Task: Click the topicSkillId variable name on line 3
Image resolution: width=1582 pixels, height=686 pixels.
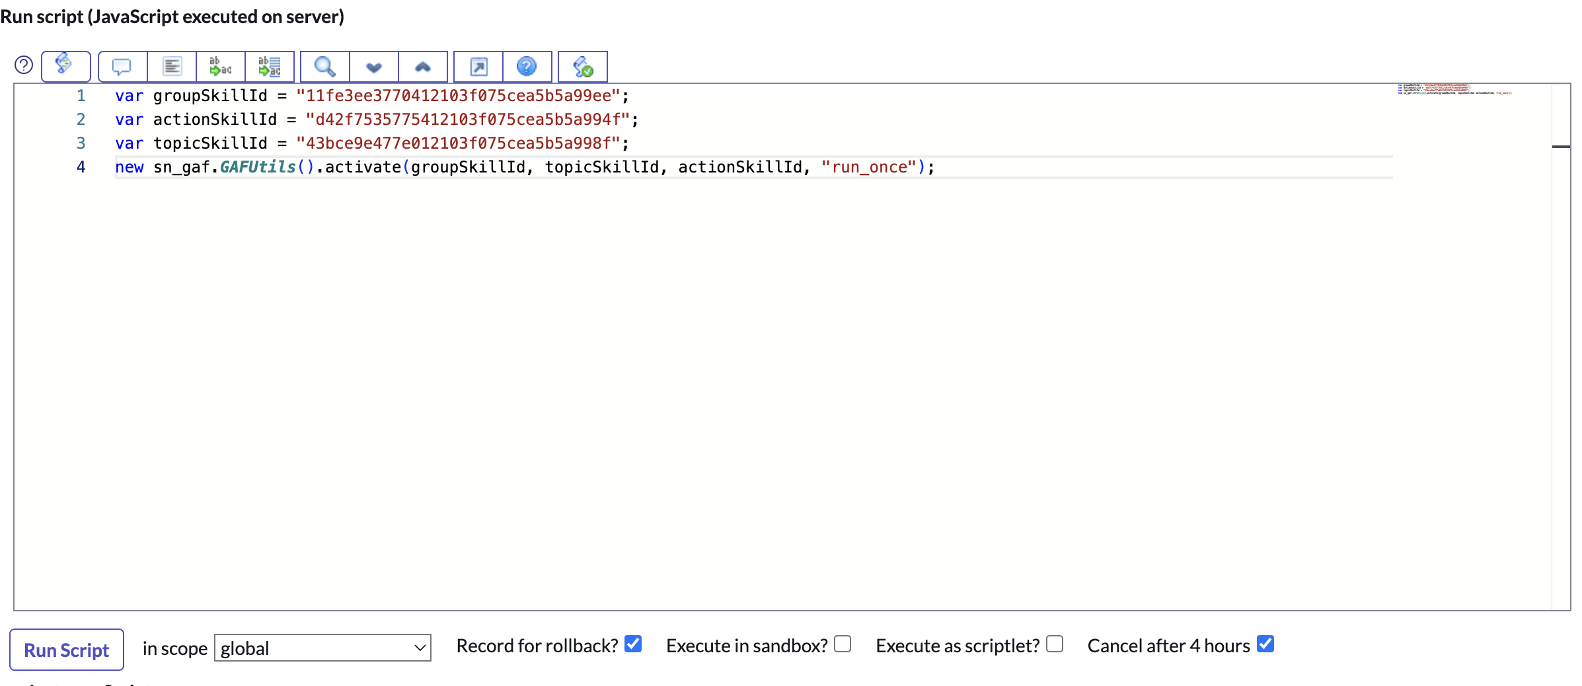Action: pyautogui.click(x=210, y=143)
